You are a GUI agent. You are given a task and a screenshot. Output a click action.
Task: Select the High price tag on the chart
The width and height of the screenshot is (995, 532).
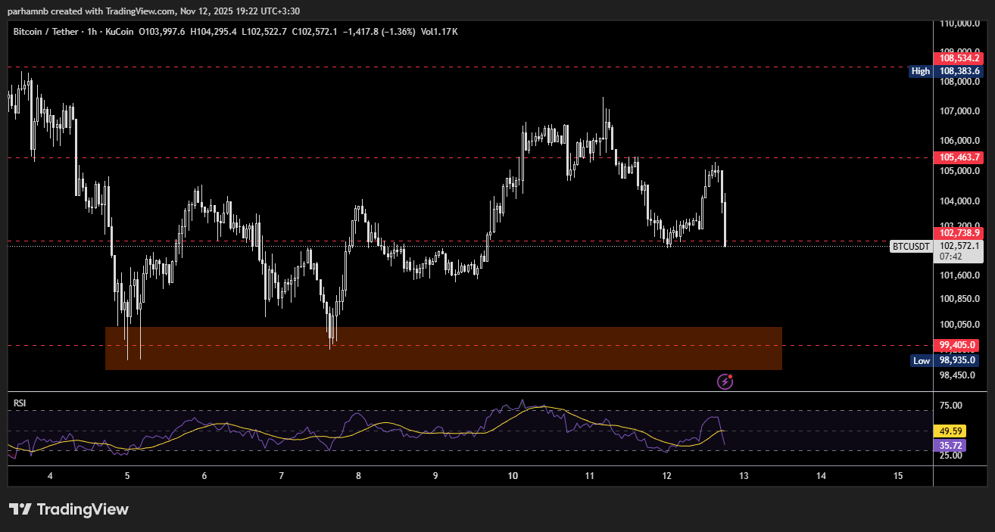coord(920,71)
